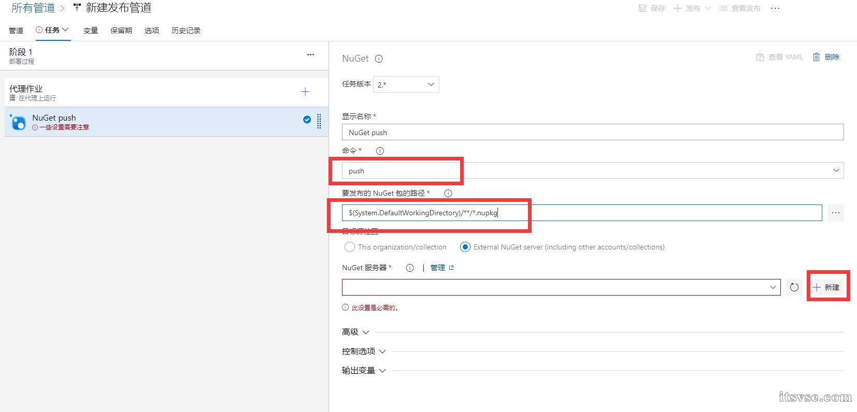
Task: Open the 所有管道 breadcrumb link
Action: pyautogui.click(x=33, y=8)
